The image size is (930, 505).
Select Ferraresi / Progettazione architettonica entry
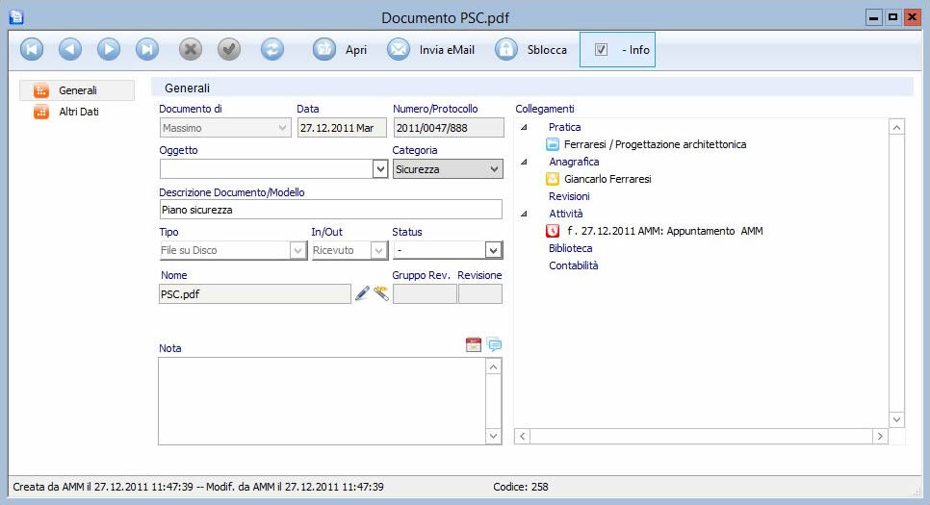pyautogui.click(x=655, y=144)
